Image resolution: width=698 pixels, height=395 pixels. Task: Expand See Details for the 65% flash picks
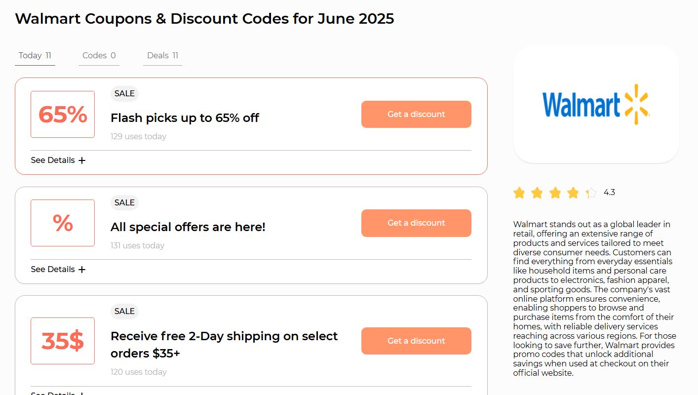(58, 160)
